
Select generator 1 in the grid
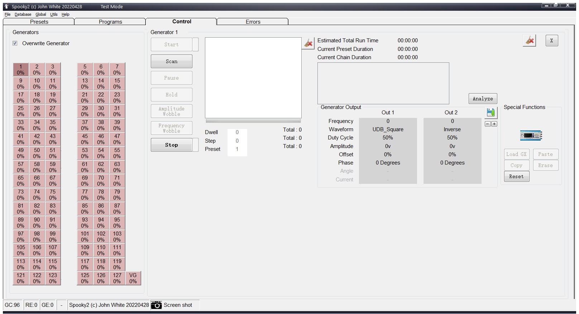point(21,70)
